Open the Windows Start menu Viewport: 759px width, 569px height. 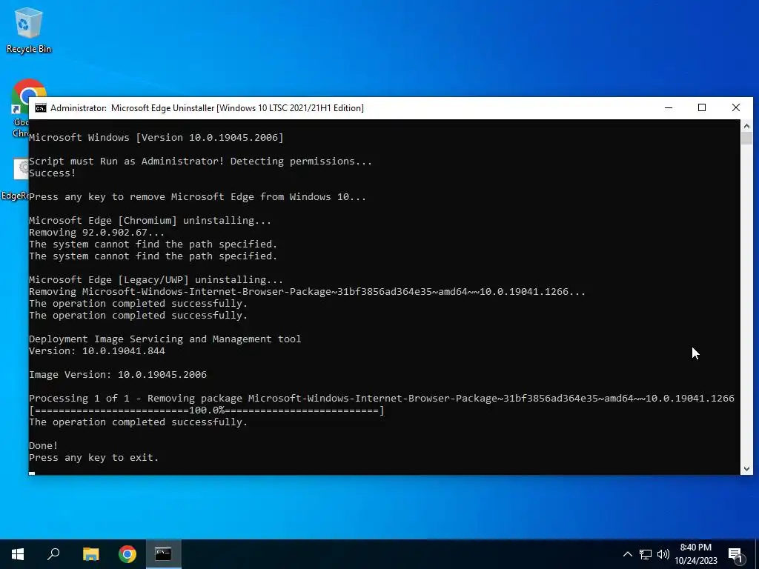click(x=18, y=554)
